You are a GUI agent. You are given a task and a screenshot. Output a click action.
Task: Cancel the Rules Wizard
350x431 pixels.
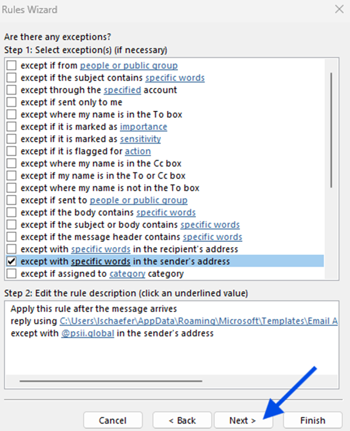point(113,420)
